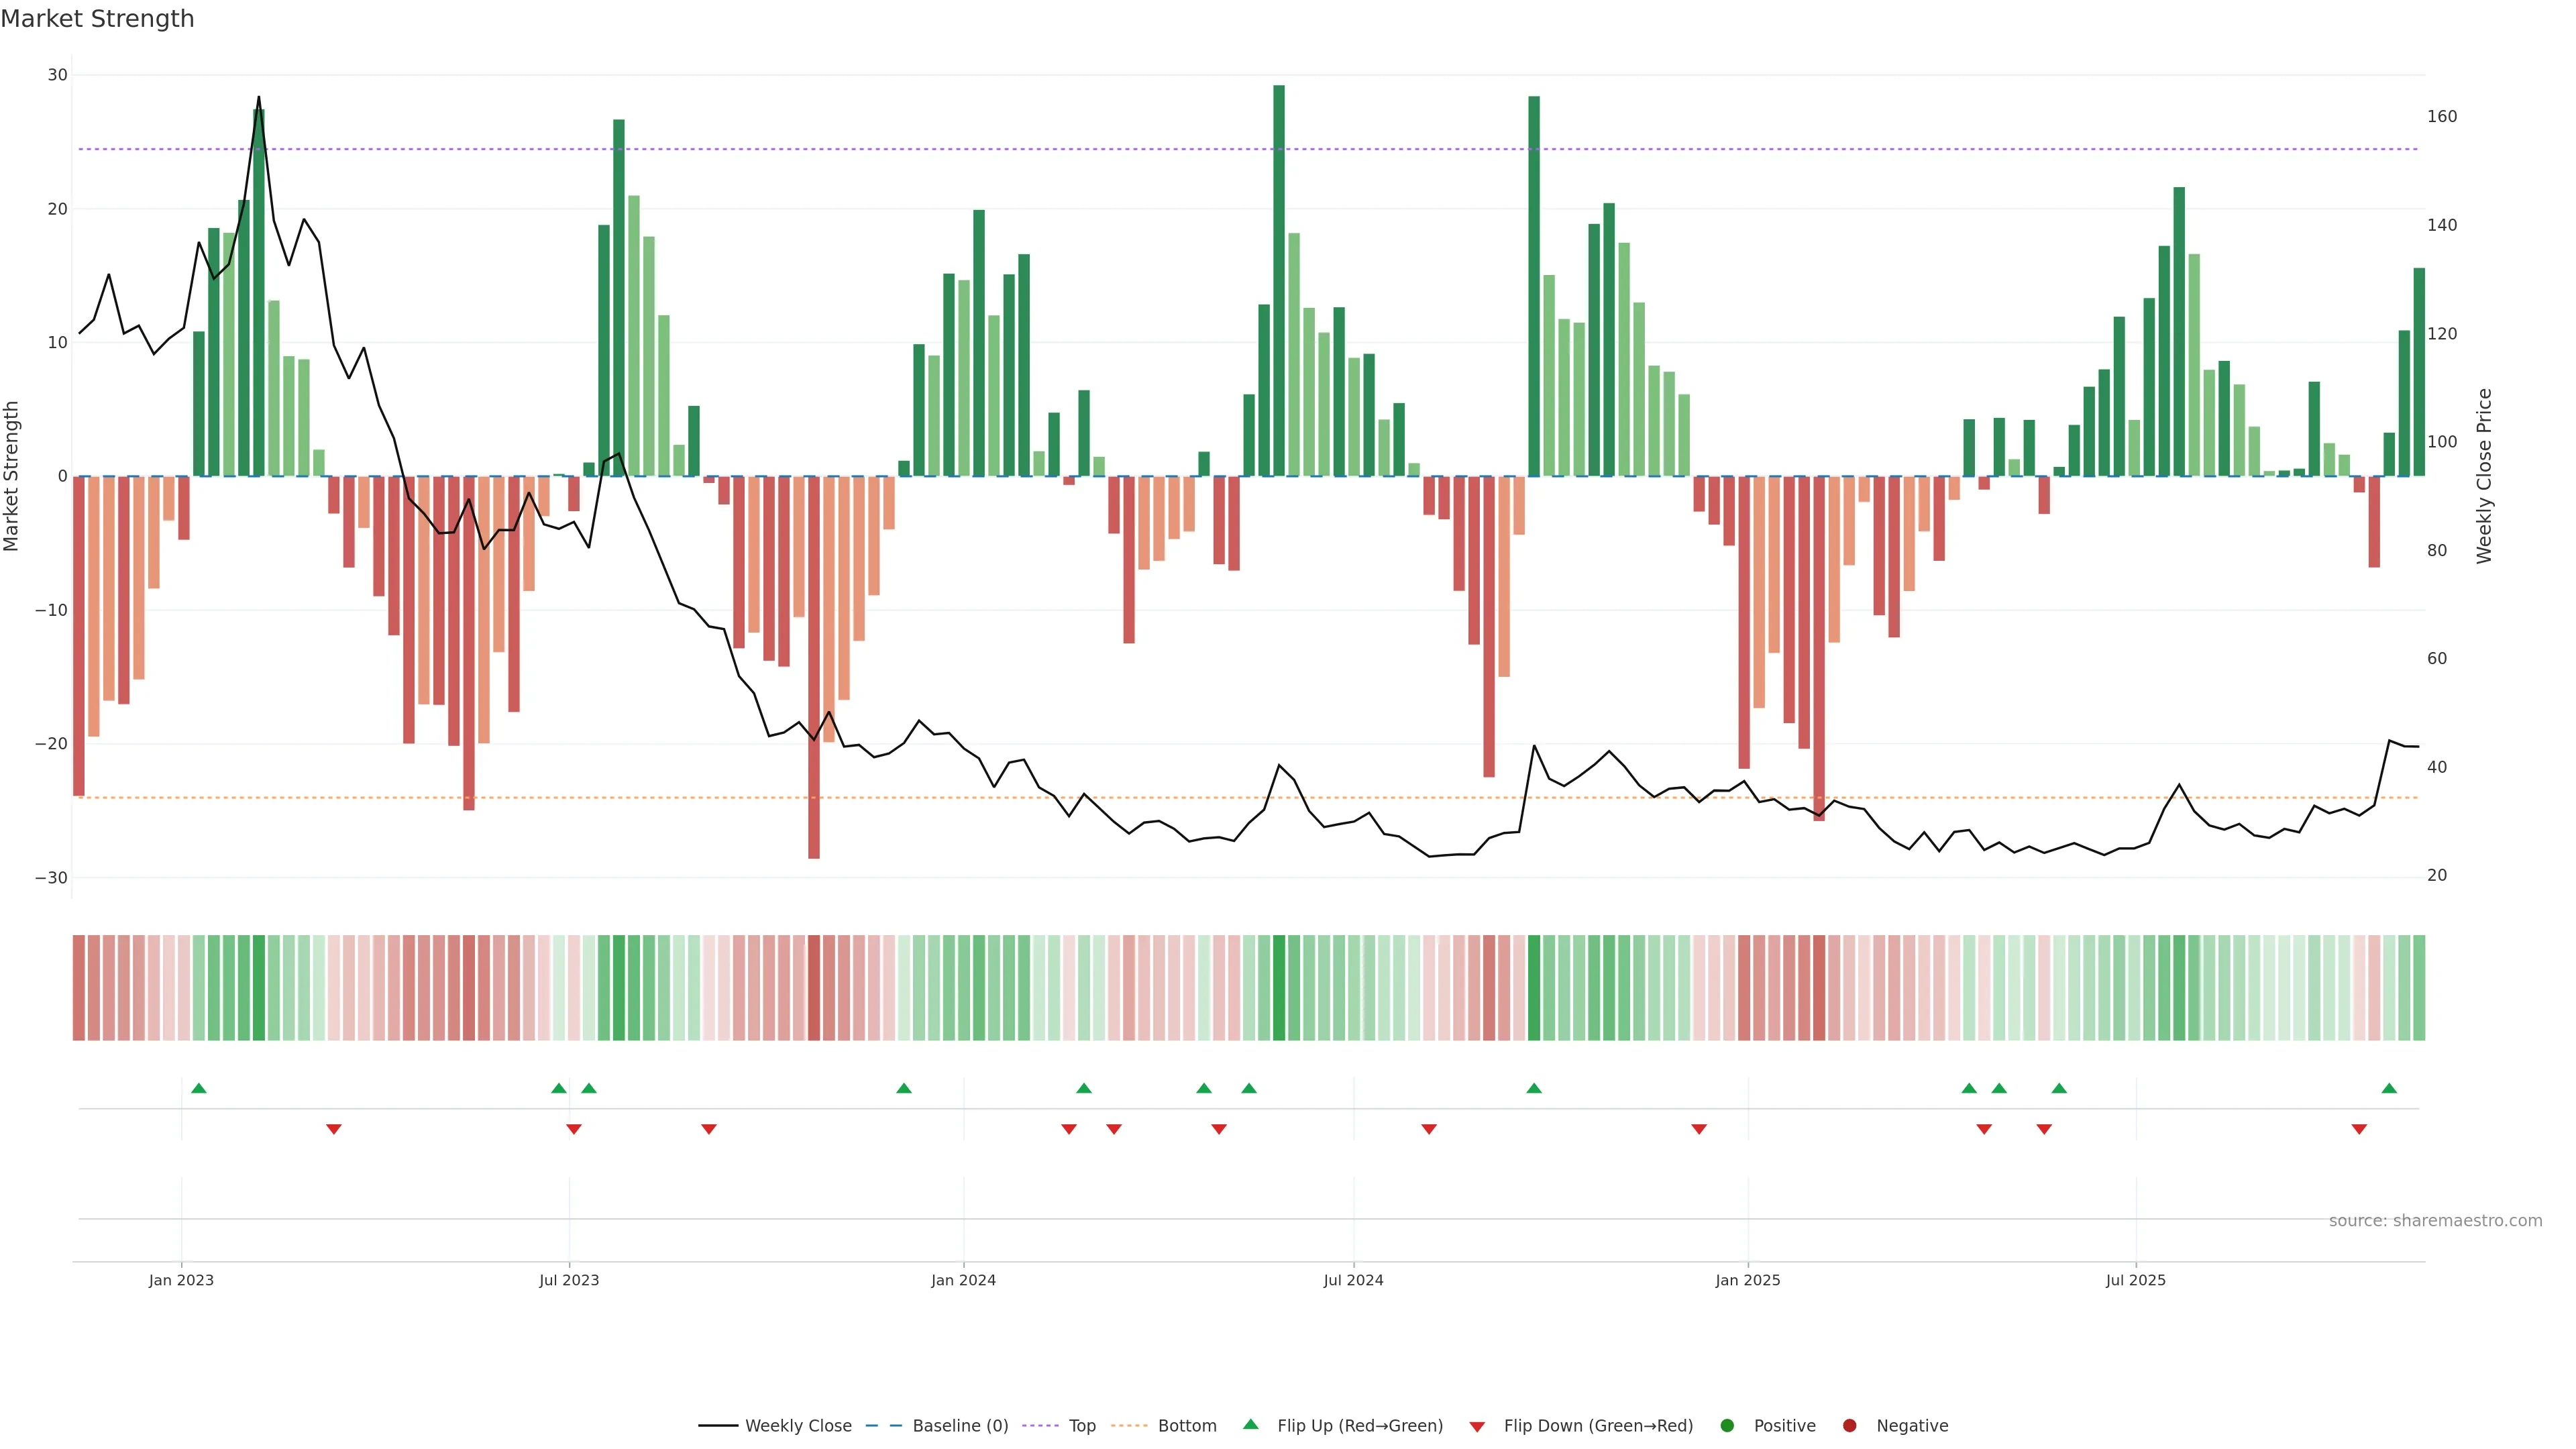Click the tallest green bar near Jul 2024

pos(1279,280)
